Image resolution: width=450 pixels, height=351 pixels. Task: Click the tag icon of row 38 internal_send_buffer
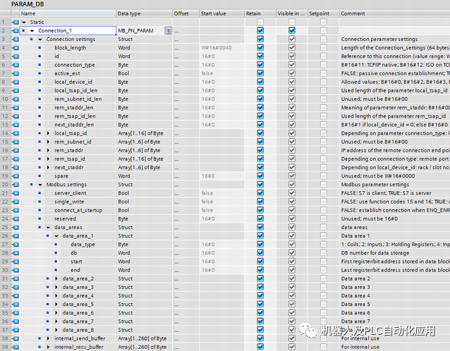click(x=16, y=338)
